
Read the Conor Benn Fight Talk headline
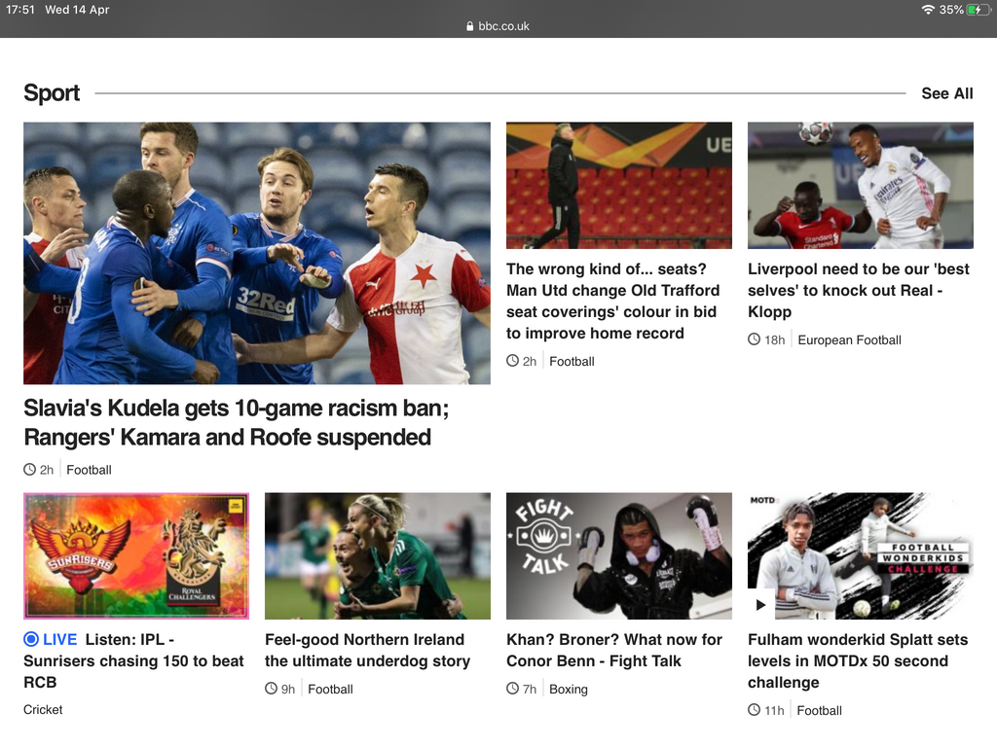click(x=614, y=650)
